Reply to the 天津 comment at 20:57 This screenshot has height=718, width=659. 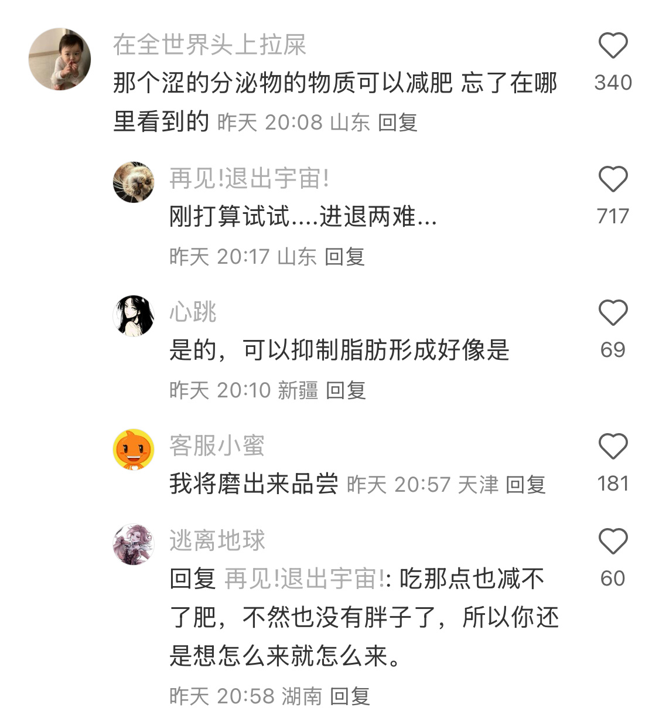pos(526,485)
